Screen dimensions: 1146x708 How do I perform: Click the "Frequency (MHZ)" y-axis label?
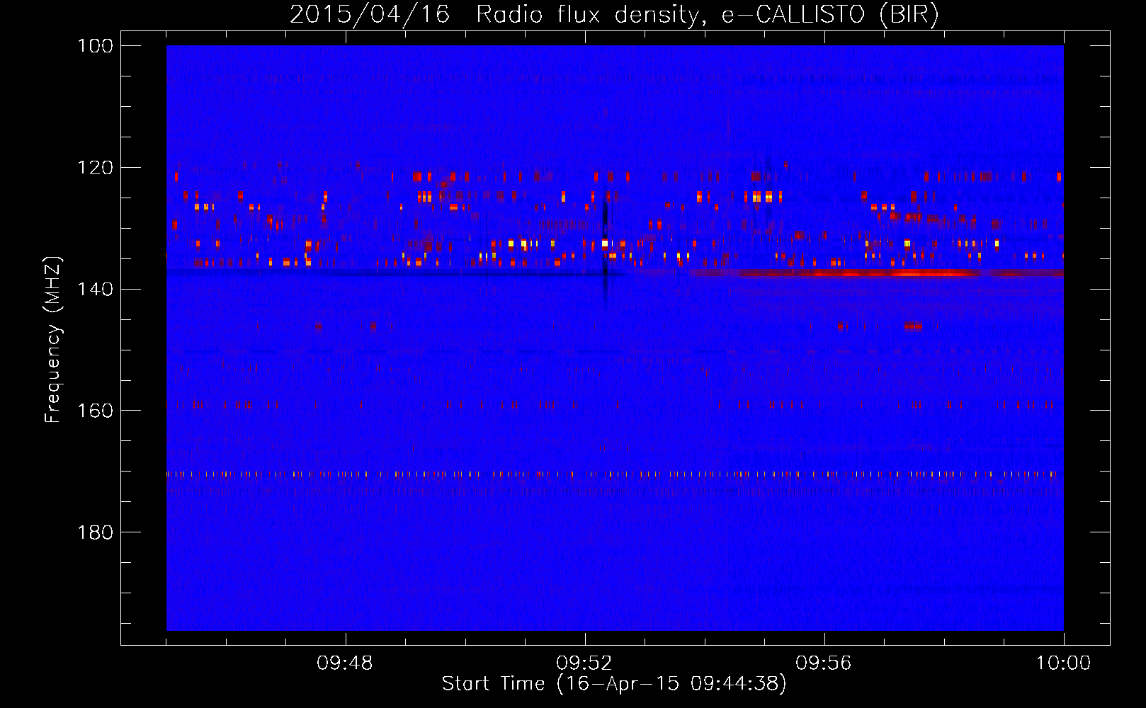point(53,341)
